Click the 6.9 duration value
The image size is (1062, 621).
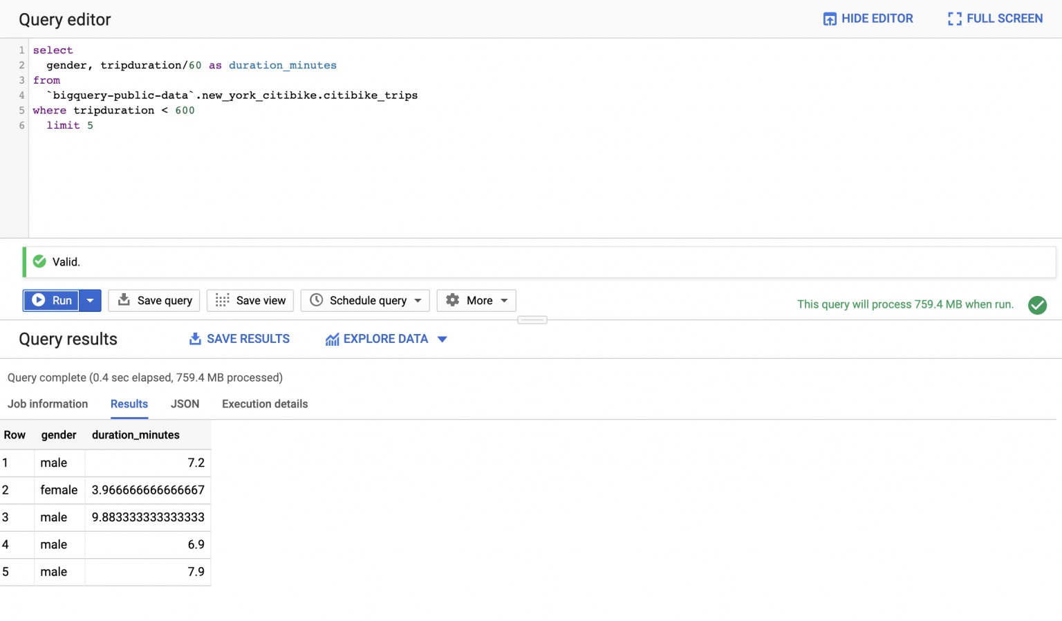[196, 544]
